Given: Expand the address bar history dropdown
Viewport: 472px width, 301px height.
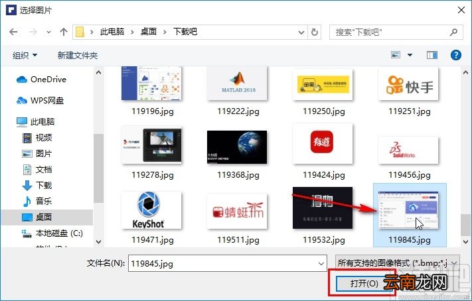Looking at the screenshot, I should point(301,32).
